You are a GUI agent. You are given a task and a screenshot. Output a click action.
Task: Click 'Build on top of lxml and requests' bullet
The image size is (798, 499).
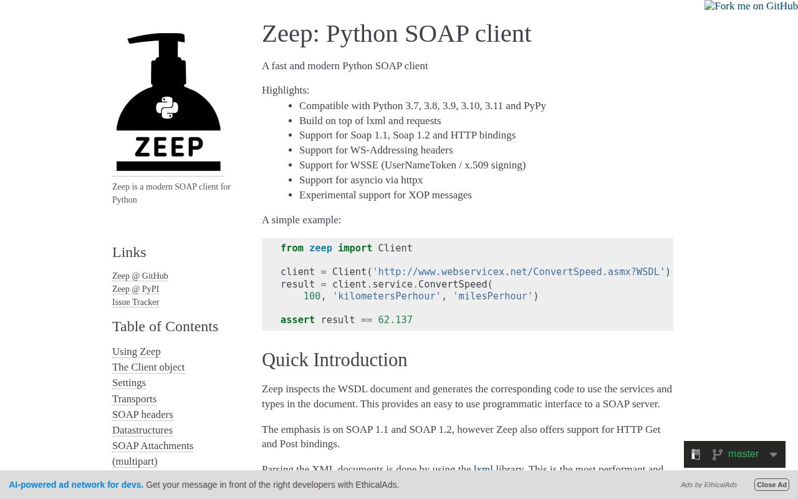tap(370, 120)
